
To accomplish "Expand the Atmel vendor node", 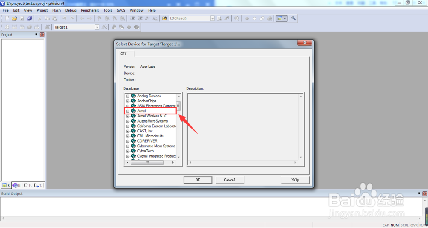I will 128,111.
